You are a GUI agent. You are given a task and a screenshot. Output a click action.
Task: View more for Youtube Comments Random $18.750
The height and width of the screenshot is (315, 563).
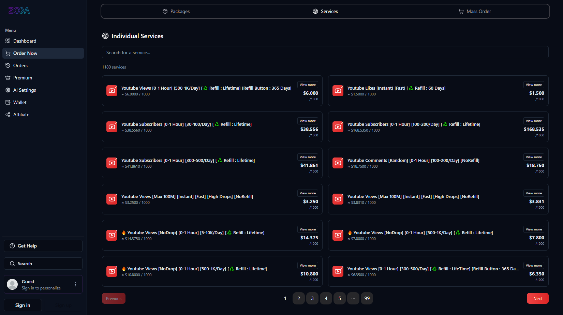tap(534, 157)
